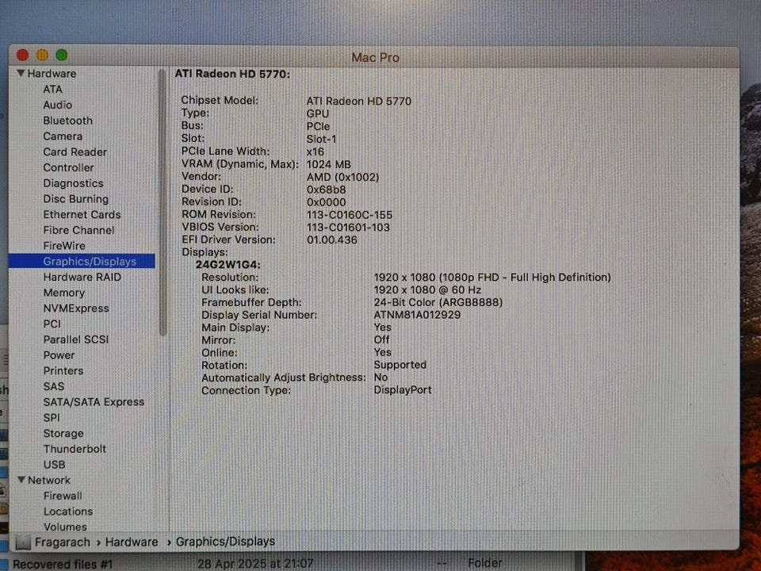Open the Bluetooth hardware entry
This screenshot has height=571, width=761.
[67, 121]
